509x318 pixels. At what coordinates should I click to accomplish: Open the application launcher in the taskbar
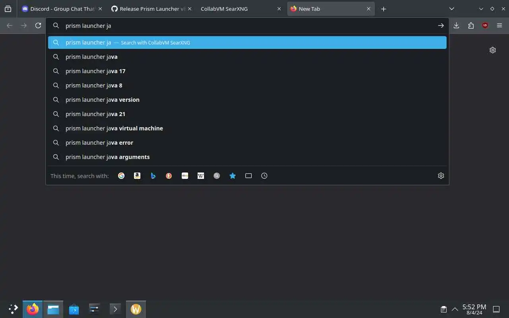click(13, 309)
